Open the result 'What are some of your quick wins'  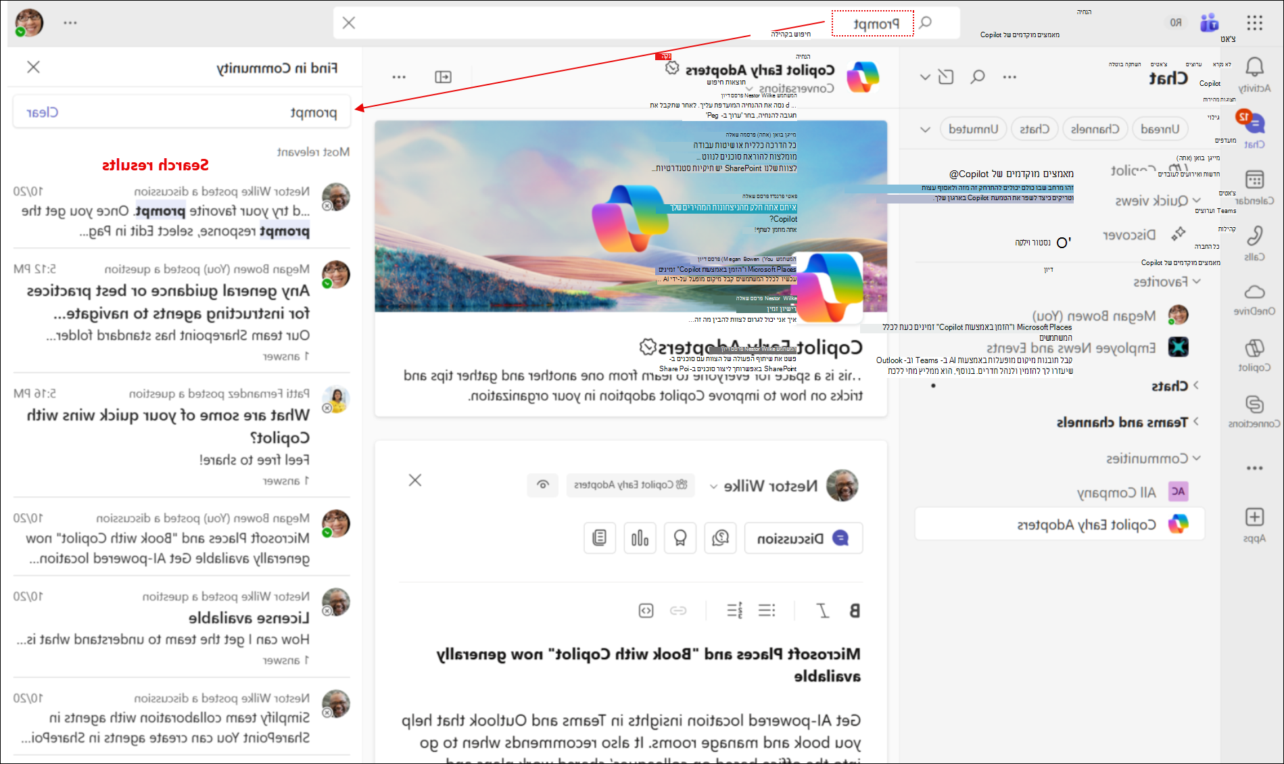click(x=181, y=435)
